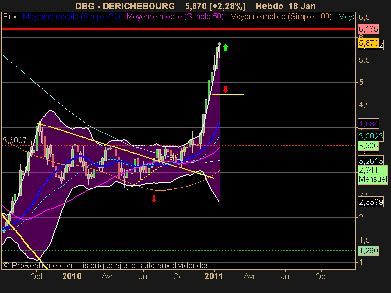391x293 pixels.
Task: Click the 3,2613 price tag
Action: (x=370, y=161)
